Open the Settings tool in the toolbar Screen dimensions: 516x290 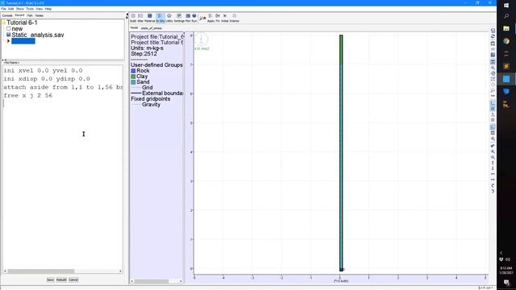(x=179, y=18)
